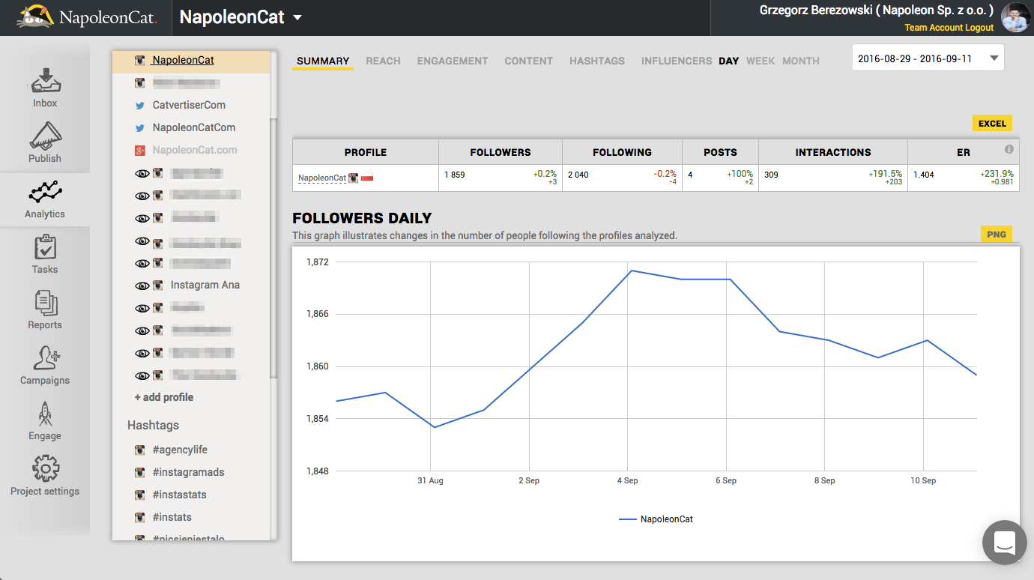Open the Publish megaphone section
Image resolution: width=1034 pixels, height=580 pixels.
pos(45,143)
